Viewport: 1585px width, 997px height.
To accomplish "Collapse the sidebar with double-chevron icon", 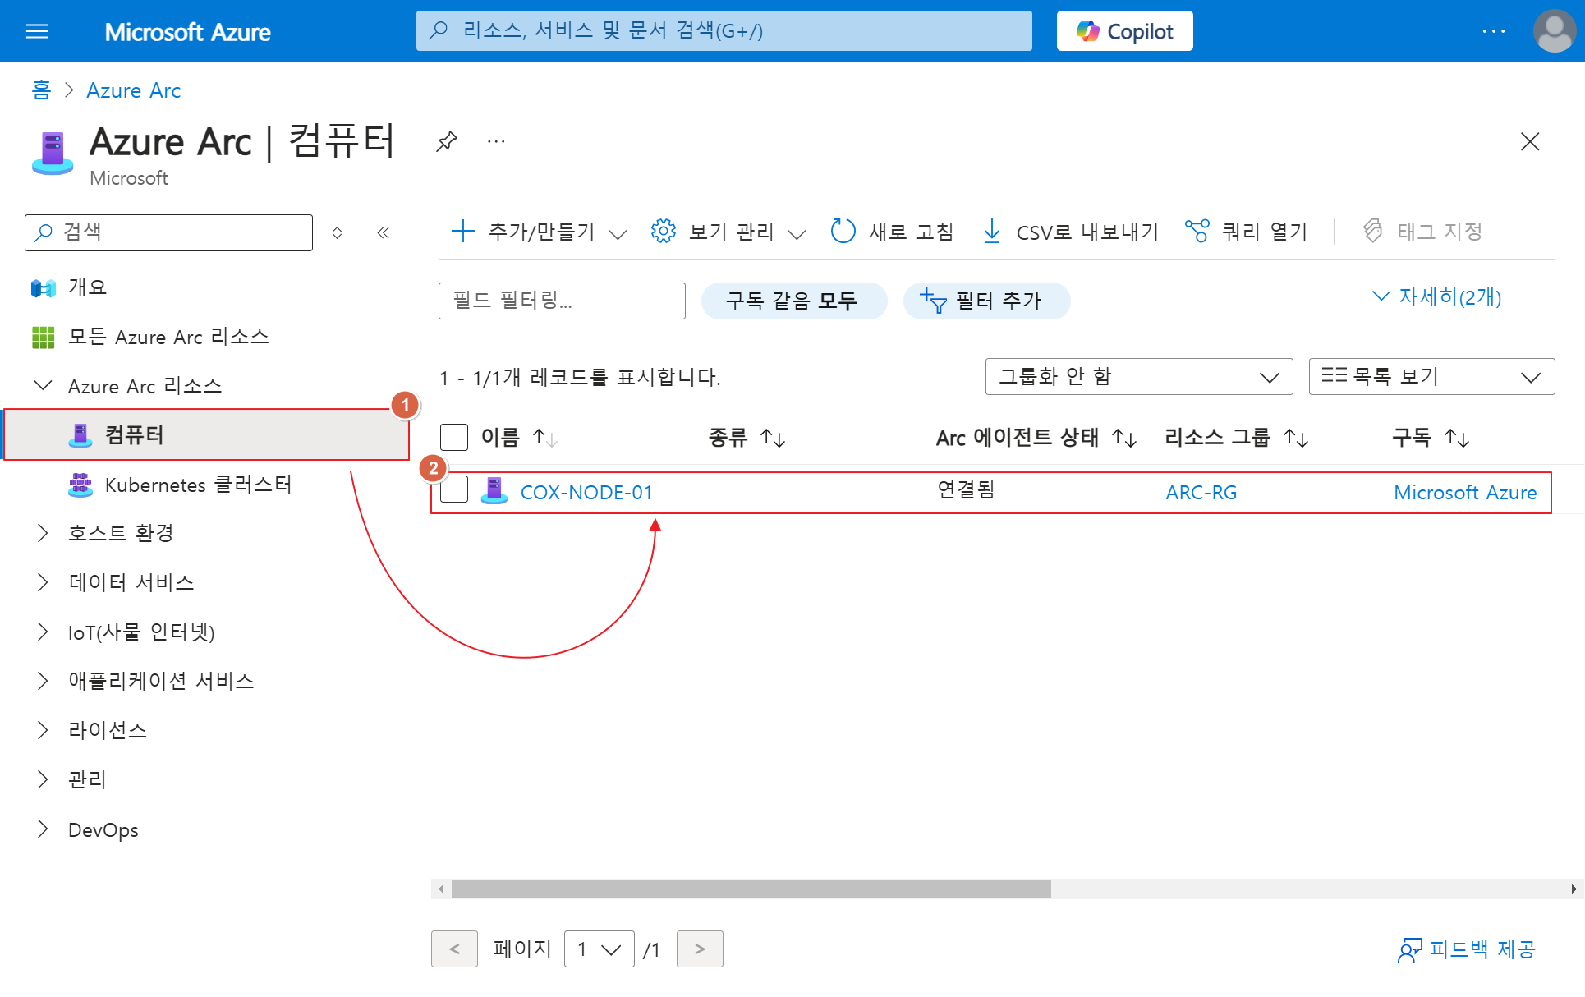I will (383, 232).
